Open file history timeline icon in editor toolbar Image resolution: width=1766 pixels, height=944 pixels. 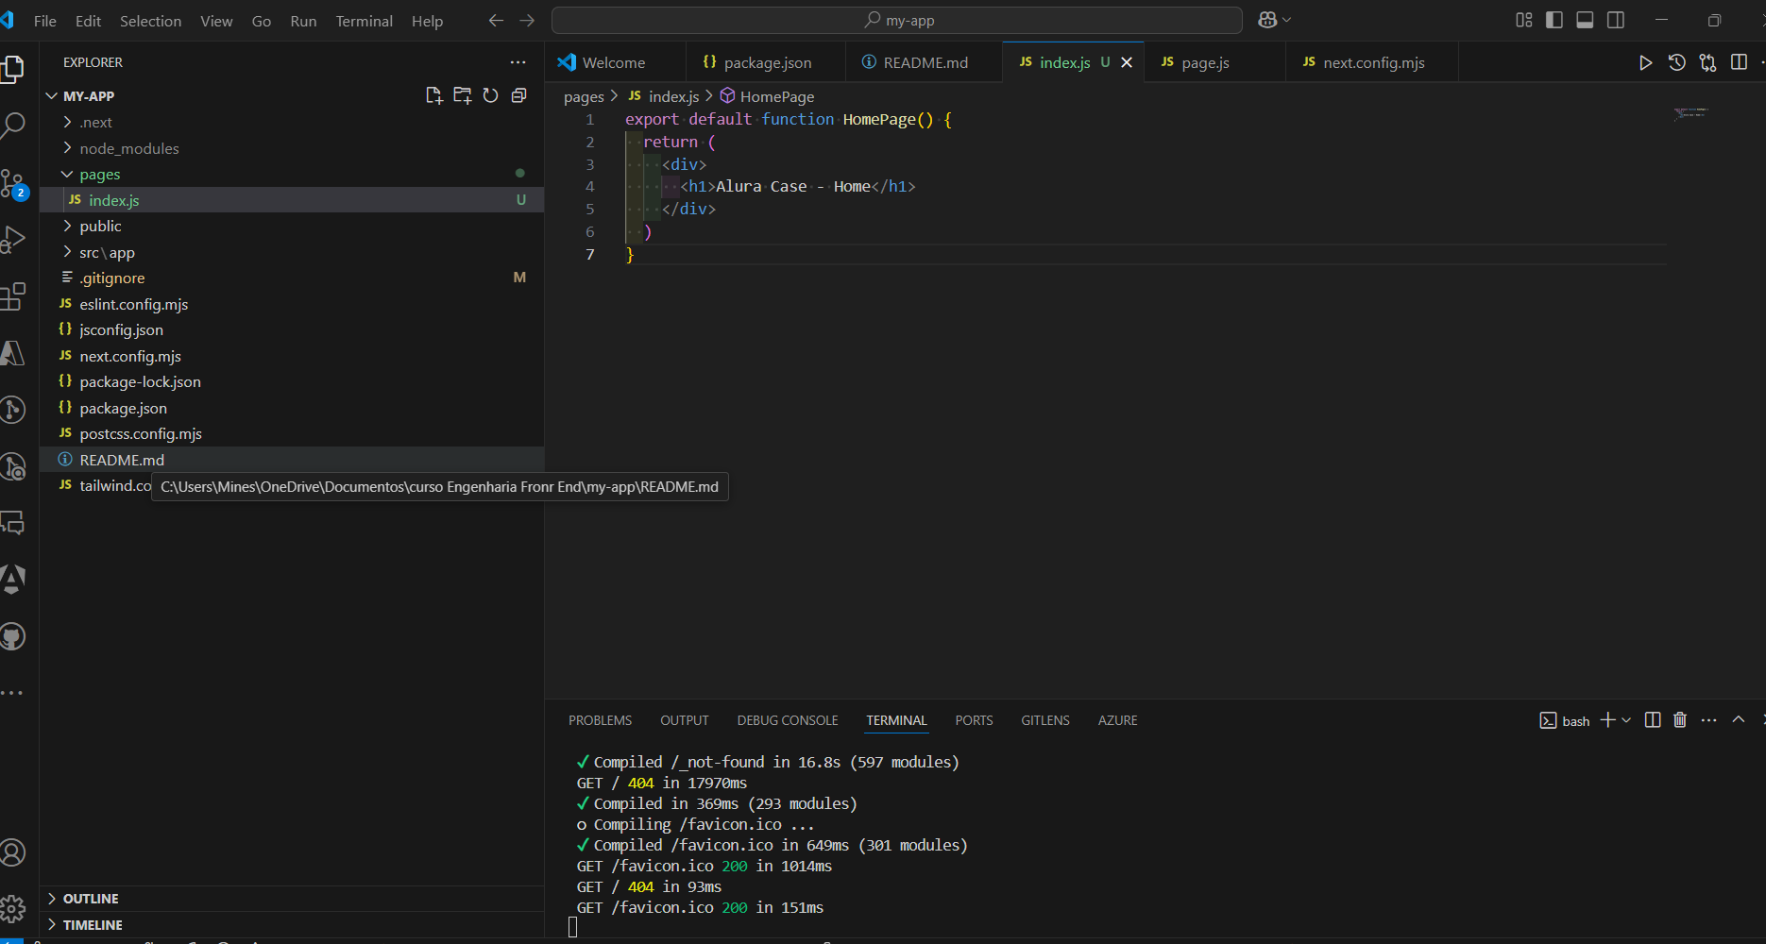pos(1676,62)
